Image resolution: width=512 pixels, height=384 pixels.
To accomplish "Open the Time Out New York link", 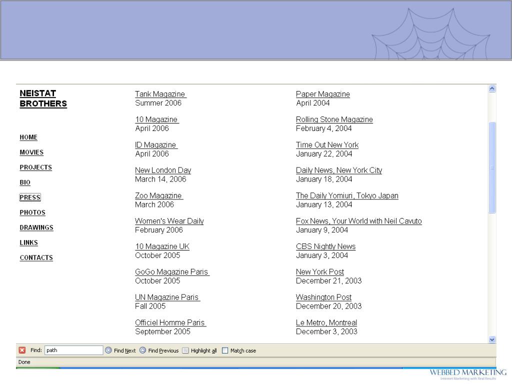I will point(327,145).
